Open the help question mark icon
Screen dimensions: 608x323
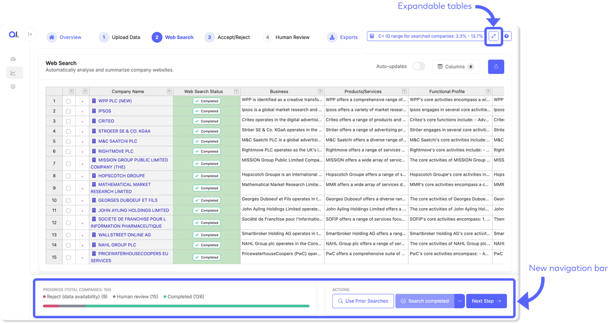(x=507, y=36)
